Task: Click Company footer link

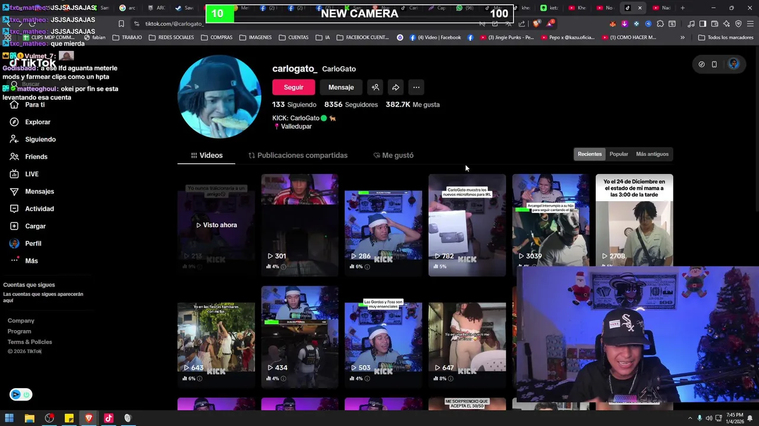Action: pyautogui.click(x=21, y=321)
